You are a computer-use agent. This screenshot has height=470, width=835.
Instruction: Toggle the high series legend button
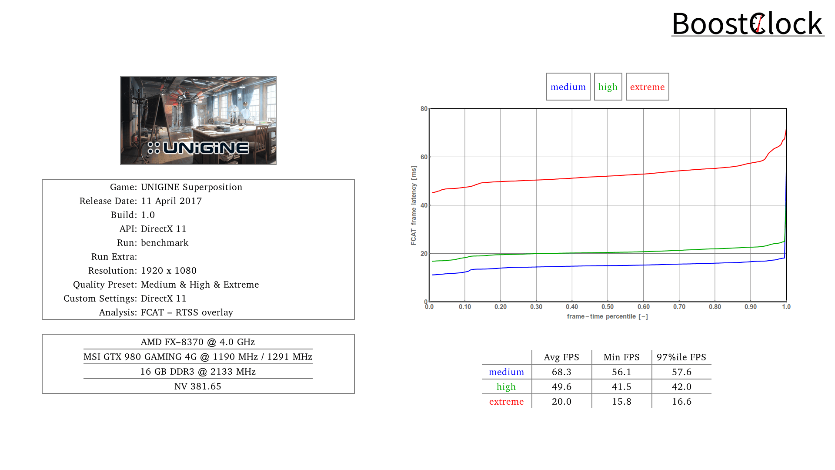(608, 87)
